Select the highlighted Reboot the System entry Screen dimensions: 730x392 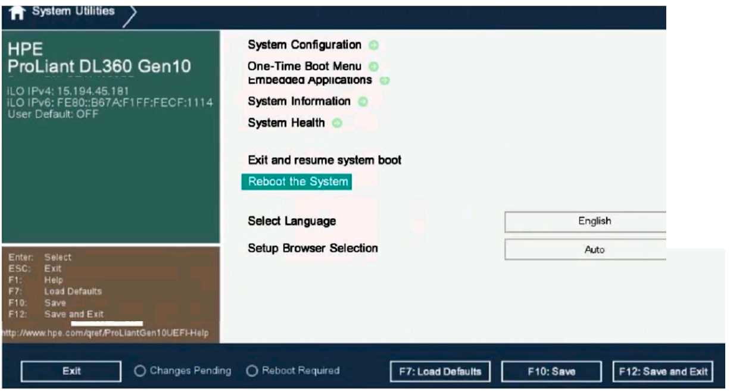pyautogui.click(x=296, y=182)
